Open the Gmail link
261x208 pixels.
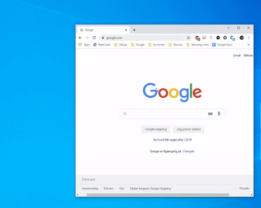[x=237, y=55]
